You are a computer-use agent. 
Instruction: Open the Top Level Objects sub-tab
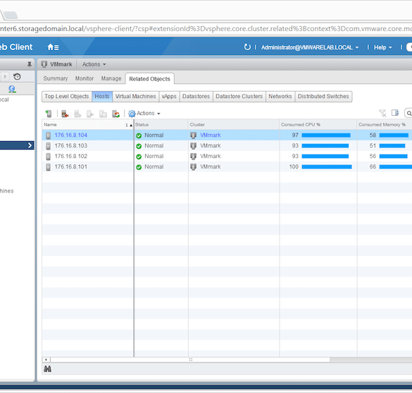click(67, 97)
